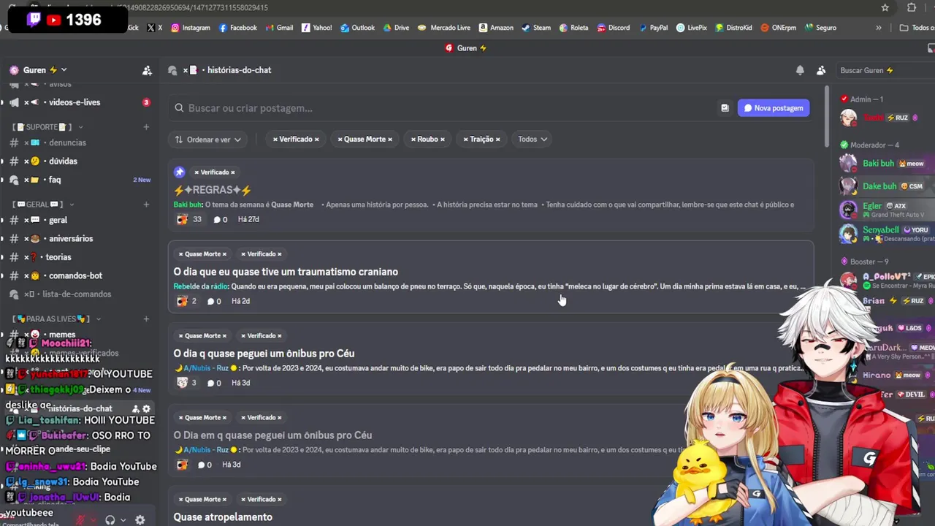
Task: Click the Buscar Guren search box
Action: (x=884, y=70)
